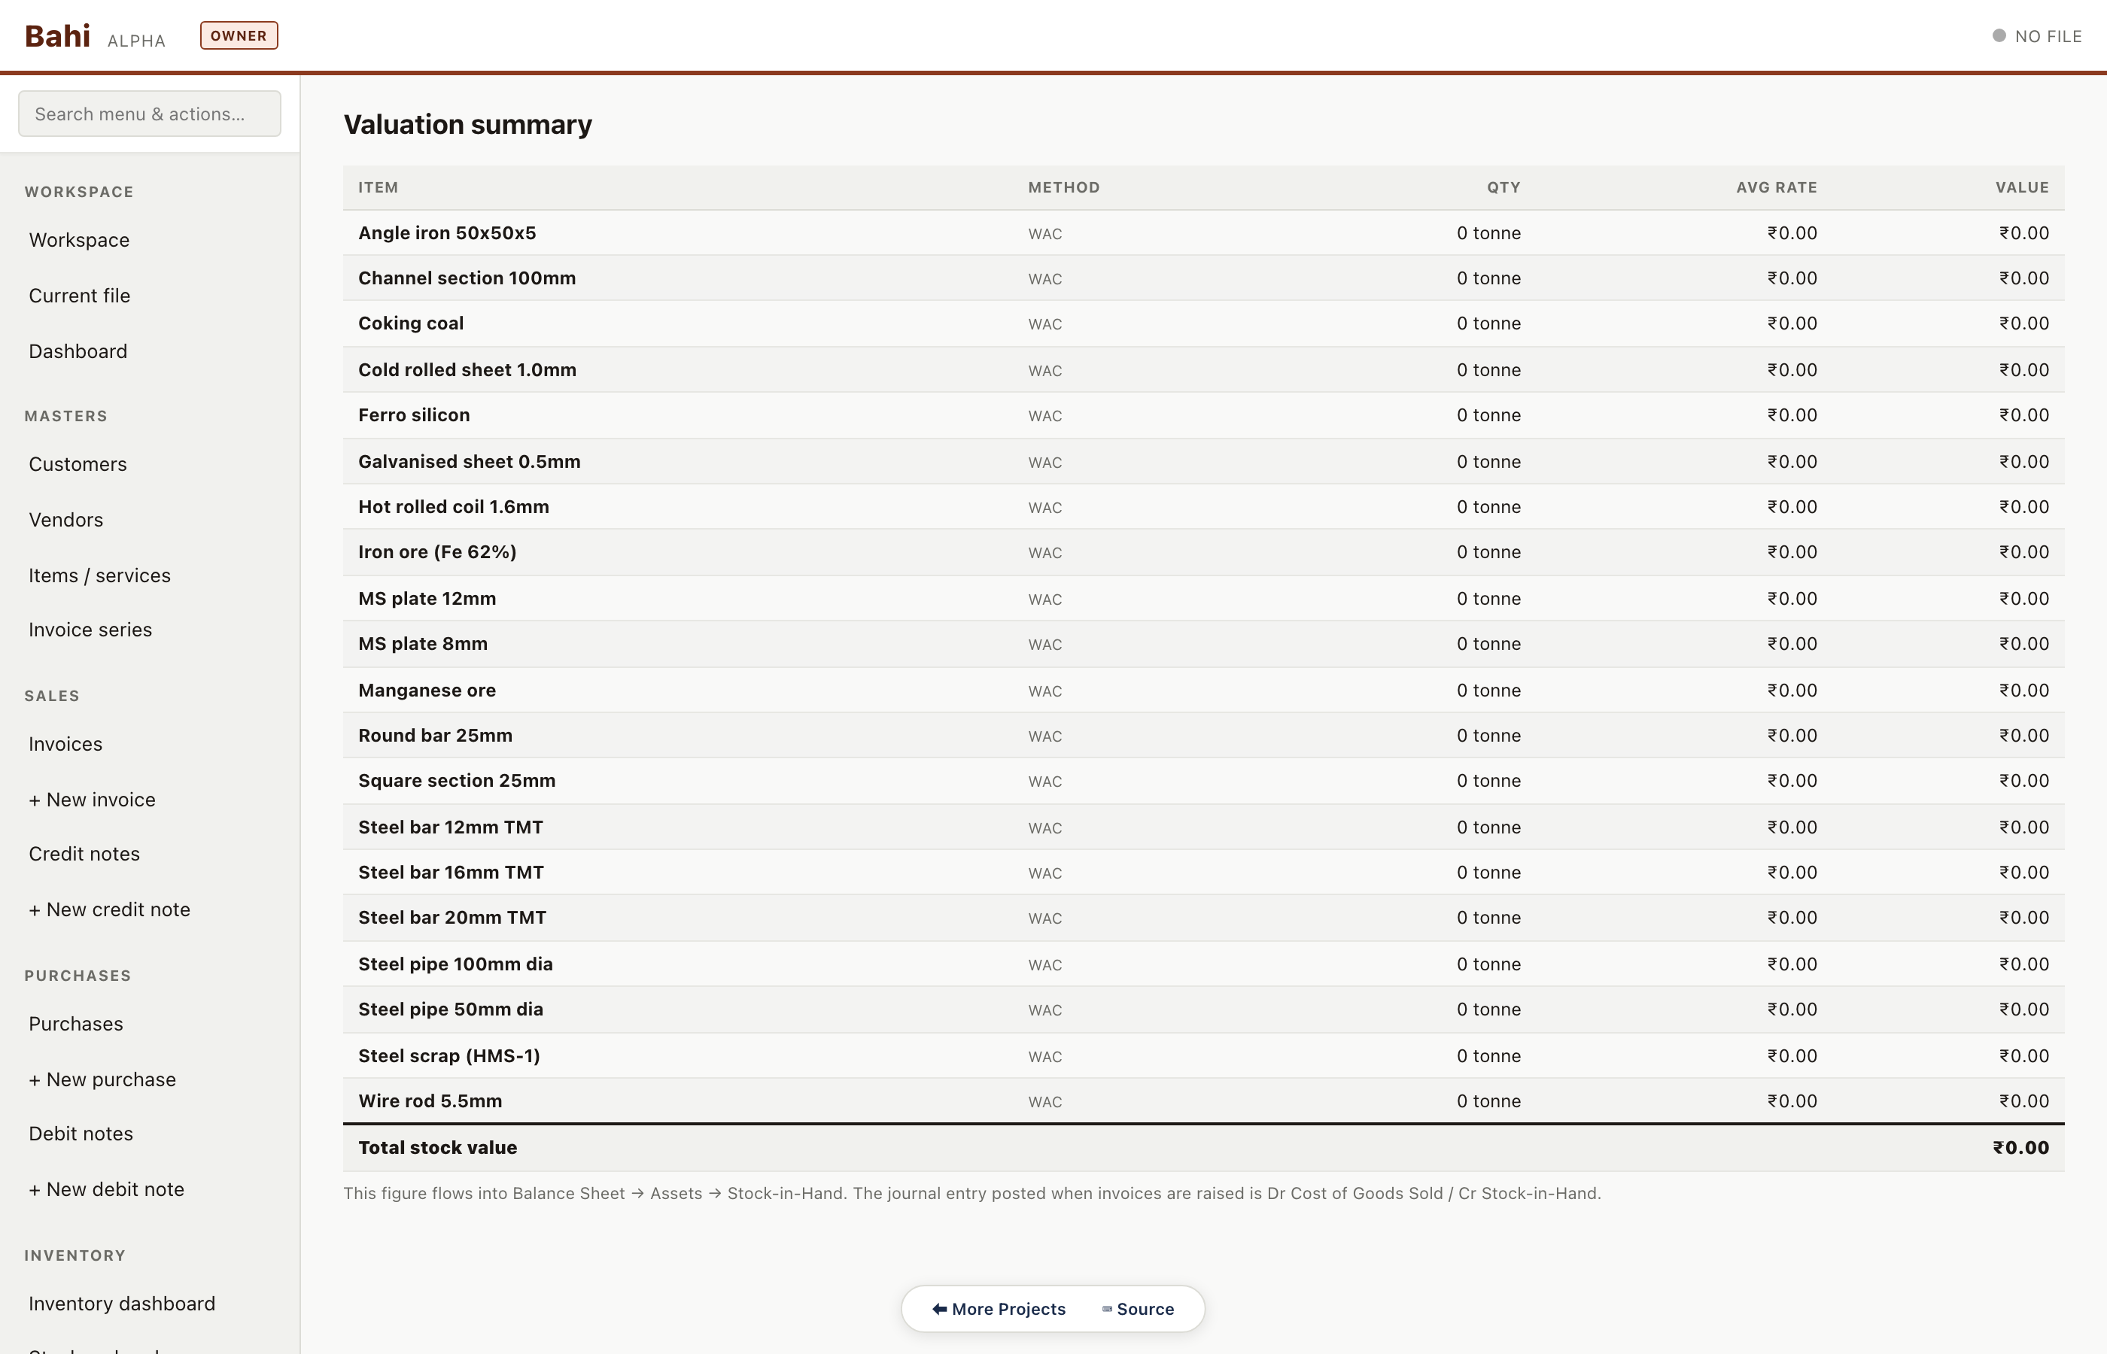Go to the Dashboard
The height and width of the screenshot is (1354, 2107).
pyautogui.click(x=78, y=351)
